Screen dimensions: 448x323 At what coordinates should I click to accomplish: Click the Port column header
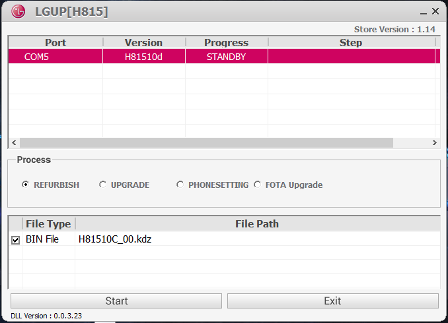56,43
